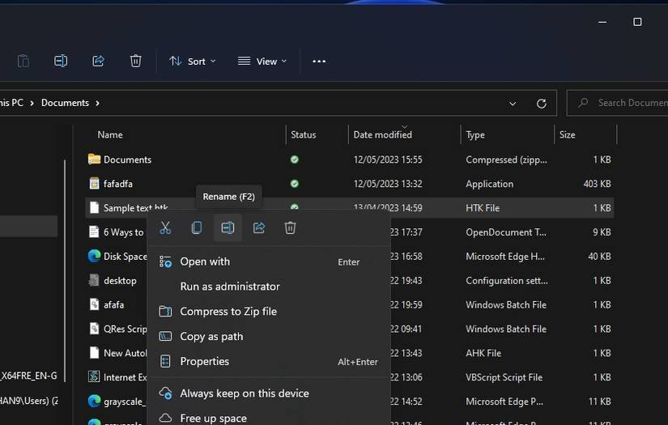Click the Rename icon in context menu
This screenshot has width=668, height=425.
pos(228,228)
